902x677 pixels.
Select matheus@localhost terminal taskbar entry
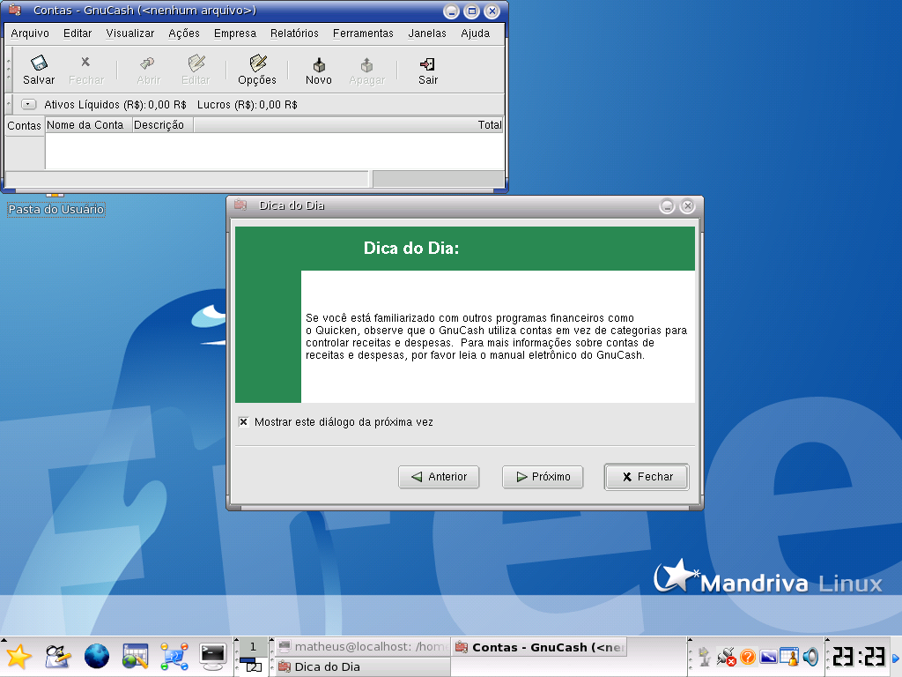(x=362, y=647)
